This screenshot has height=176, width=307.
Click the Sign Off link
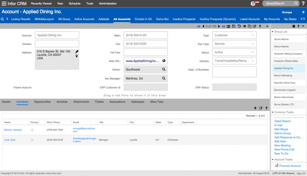tap(301, 173)
